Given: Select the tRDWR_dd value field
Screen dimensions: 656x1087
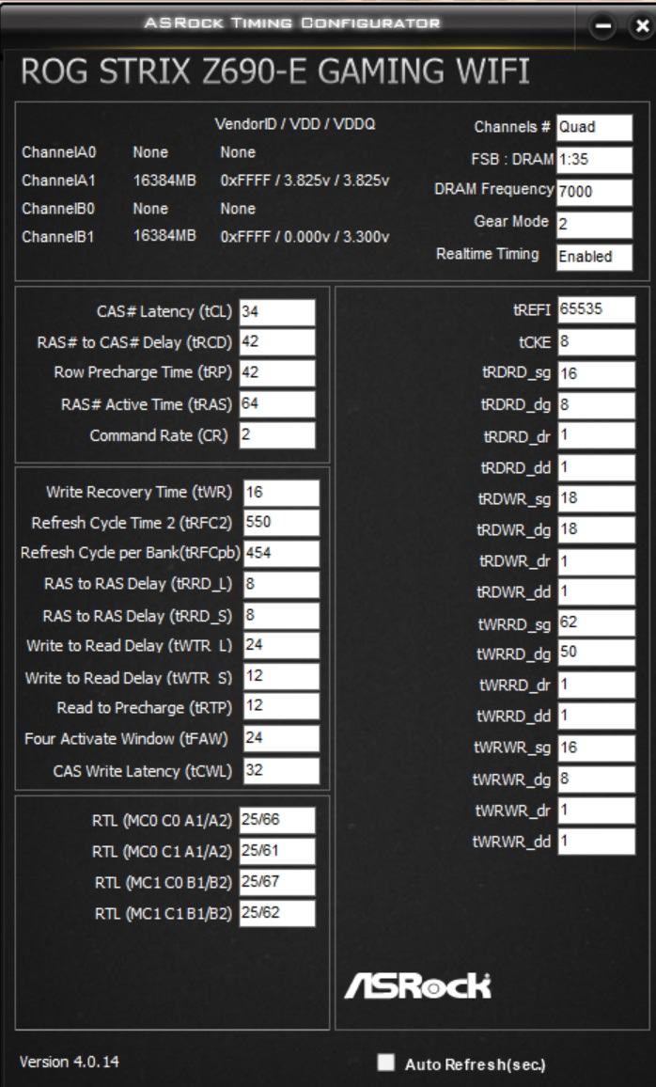Looking at the screenshot, I should 596,592.
